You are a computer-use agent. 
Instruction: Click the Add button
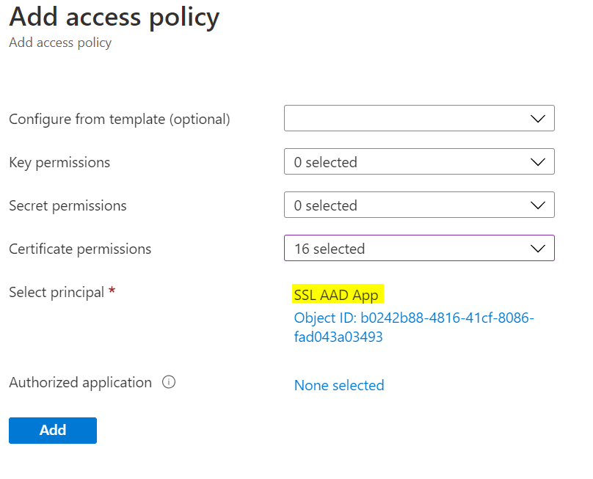coord(53,431)
